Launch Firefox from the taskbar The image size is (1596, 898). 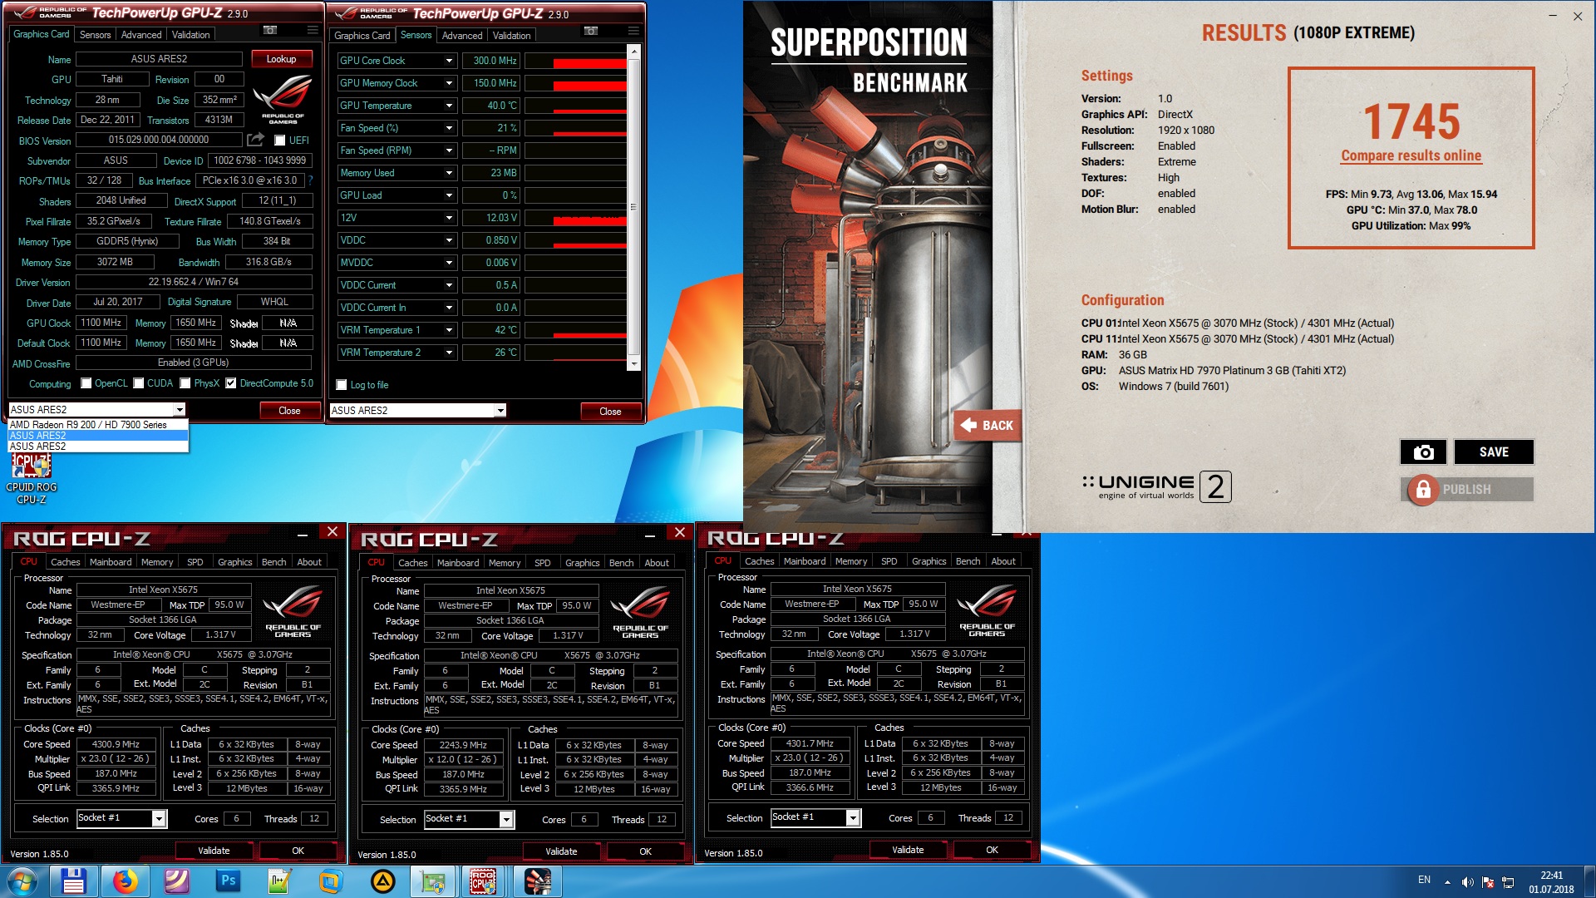point(125,881)
